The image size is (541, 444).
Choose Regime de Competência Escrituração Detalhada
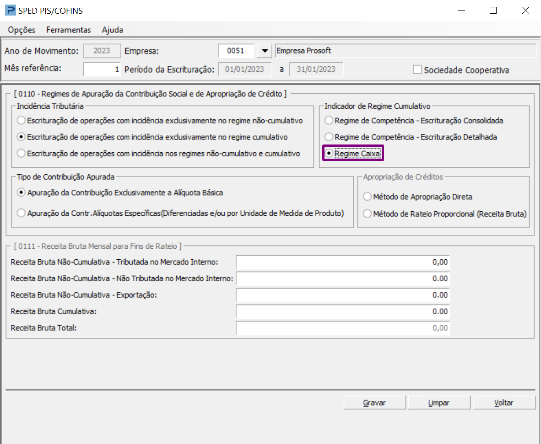pyautogui.click(x=329, y=137)
